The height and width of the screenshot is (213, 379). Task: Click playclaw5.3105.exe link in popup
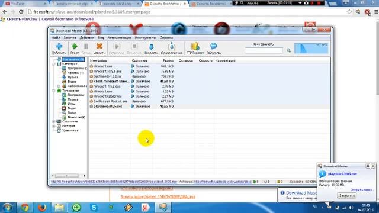pyautogui.click(x=342, y=174)
